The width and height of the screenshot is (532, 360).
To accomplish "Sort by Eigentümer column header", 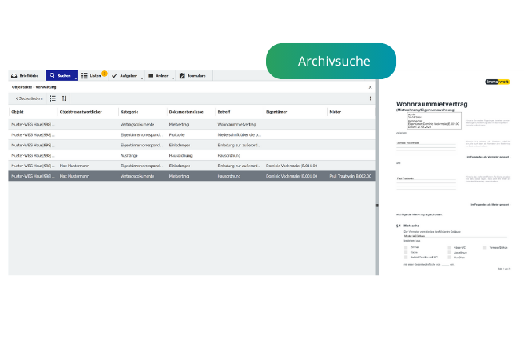I will [x=276, y=112].
